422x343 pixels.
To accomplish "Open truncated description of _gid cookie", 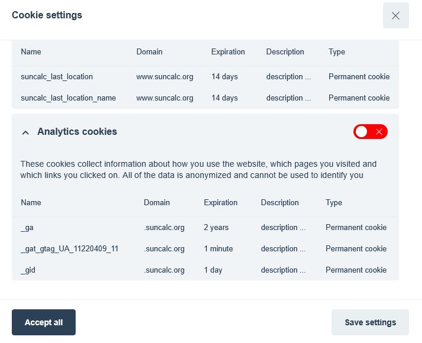I will click(283, 270).
